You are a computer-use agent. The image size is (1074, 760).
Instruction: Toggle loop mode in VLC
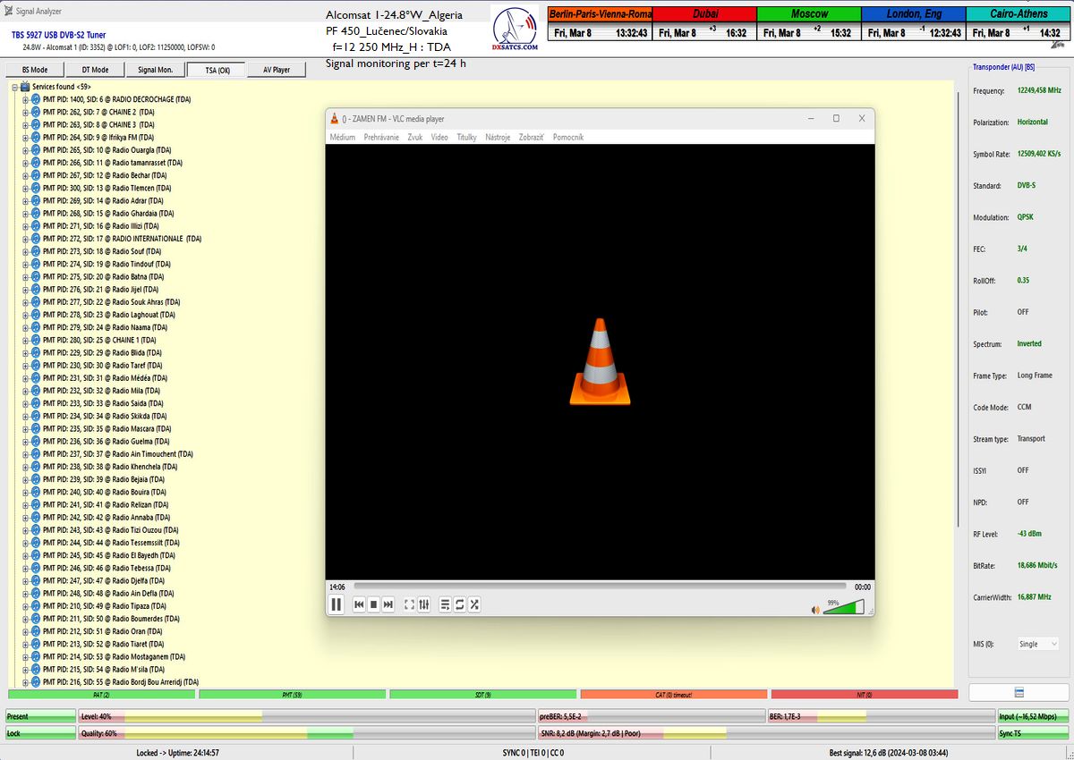[x=459, y=604]
